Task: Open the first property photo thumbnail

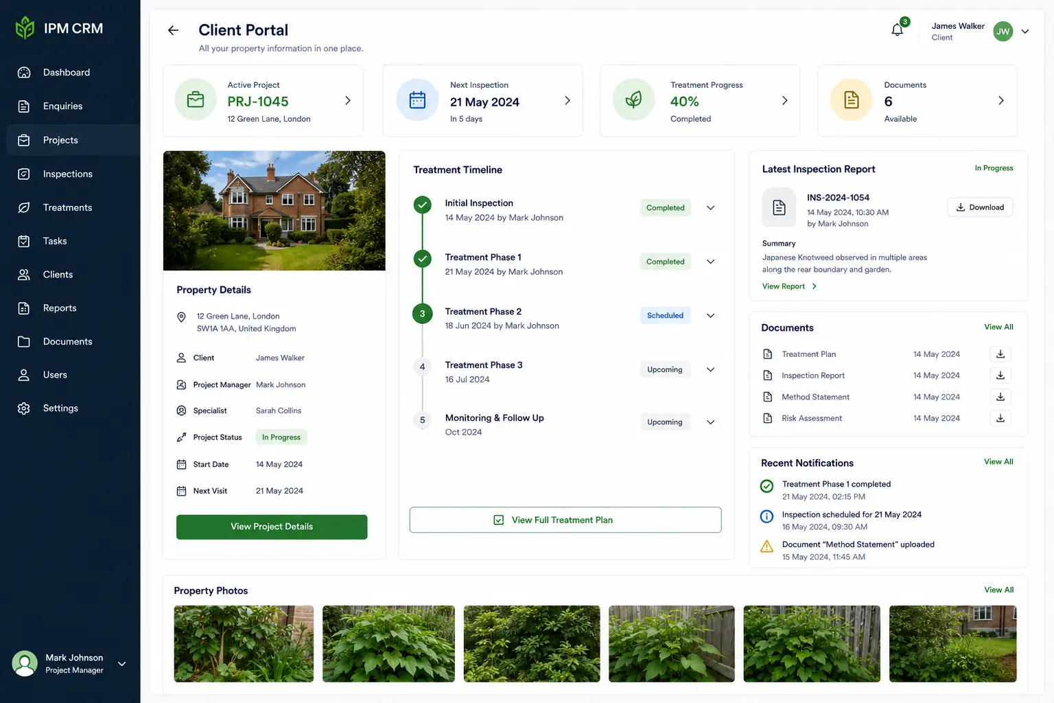Action: coord(244,644)
